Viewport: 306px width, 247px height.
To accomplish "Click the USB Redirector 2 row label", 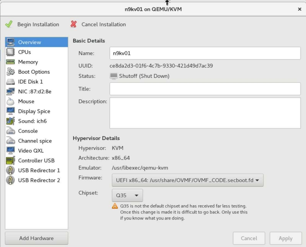I will (x=39, y=180).
